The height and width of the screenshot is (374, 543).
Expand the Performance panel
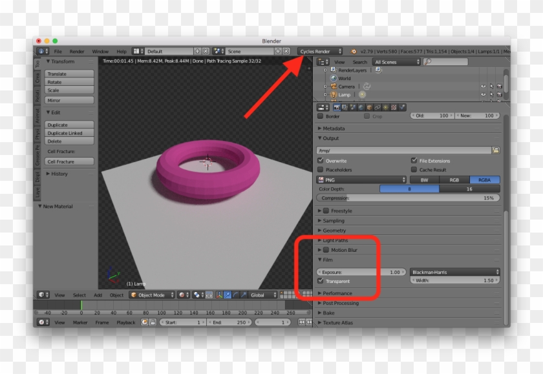click(x=337, y=293)
